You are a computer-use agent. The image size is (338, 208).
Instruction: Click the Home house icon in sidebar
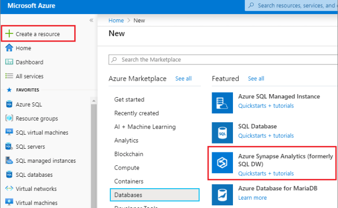point(9,48)
